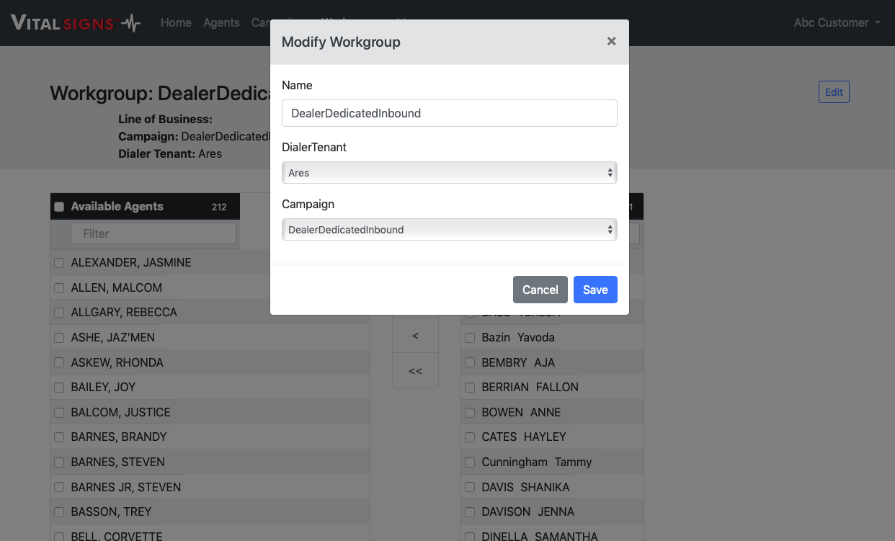Tick the BAILEY, JOY checkbox

click(59, 388)
